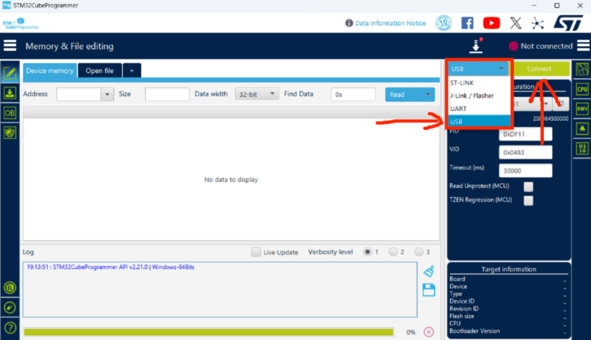Screen dimensions: 591x340
Task: Open the X (Twitter) icon
Action: click(516, 23)
